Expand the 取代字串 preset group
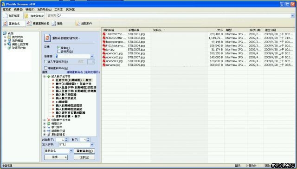This screenshot has width=297, height=169. pyautogui.click(x=45, y=127)
